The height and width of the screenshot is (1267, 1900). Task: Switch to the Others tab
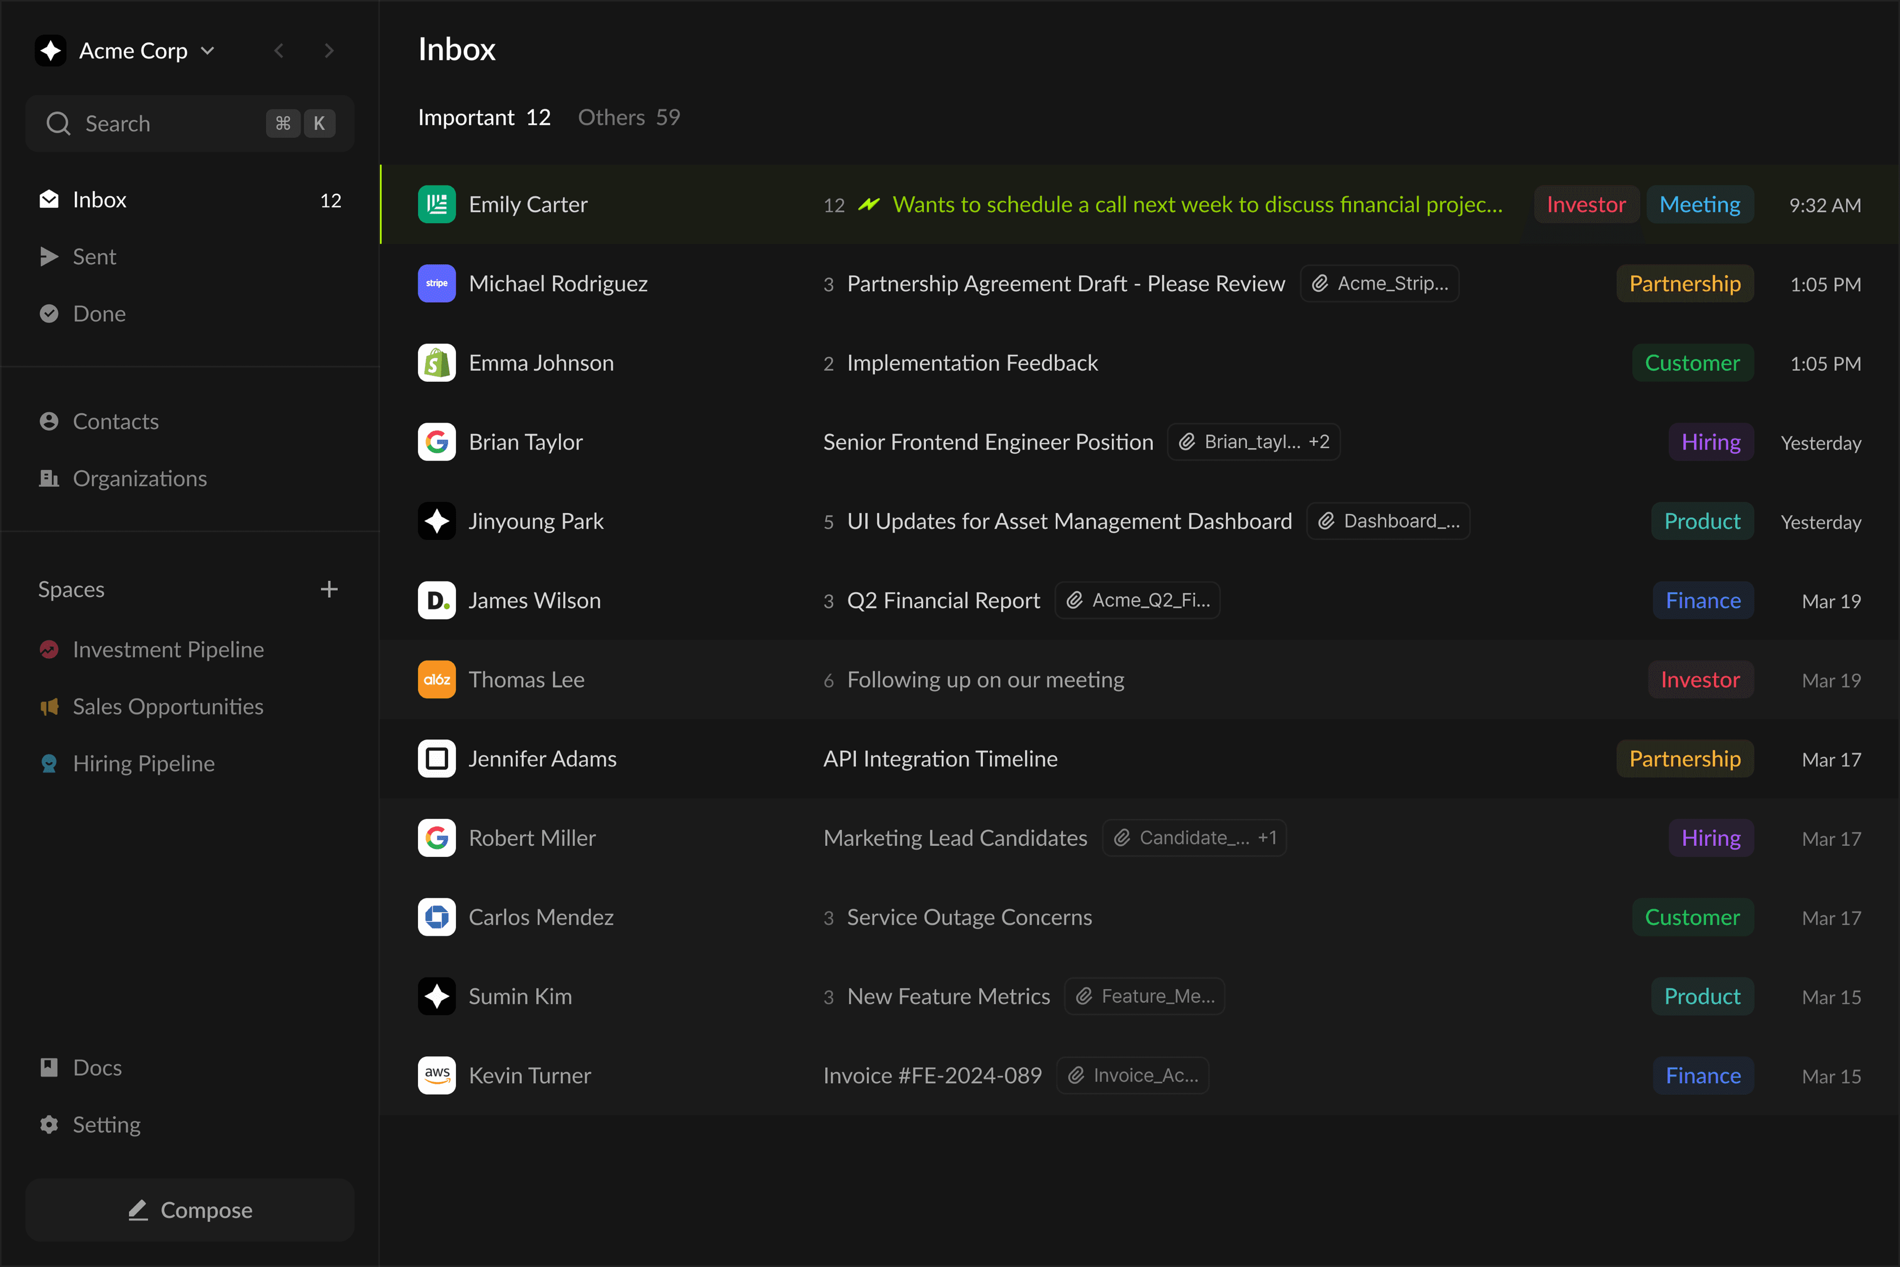(x=629, y=117)
